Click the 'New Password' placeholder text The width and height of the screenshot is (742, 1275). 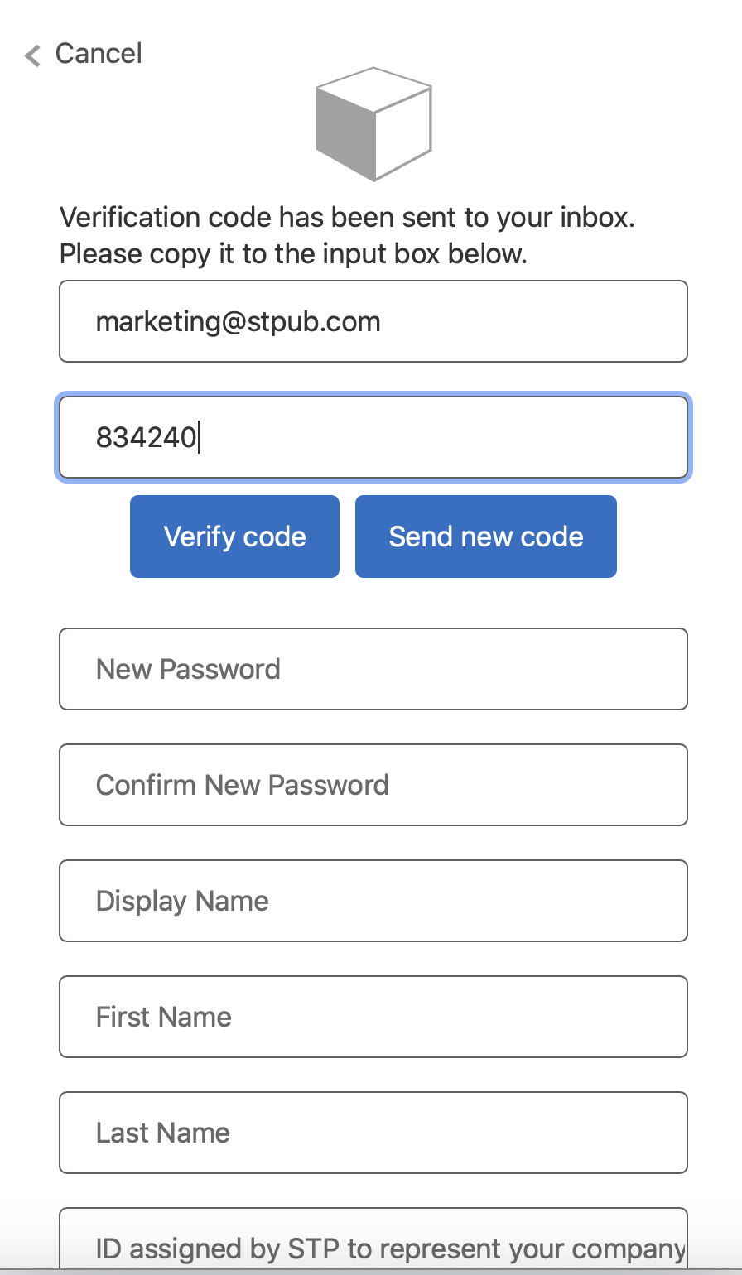(188, 669)
